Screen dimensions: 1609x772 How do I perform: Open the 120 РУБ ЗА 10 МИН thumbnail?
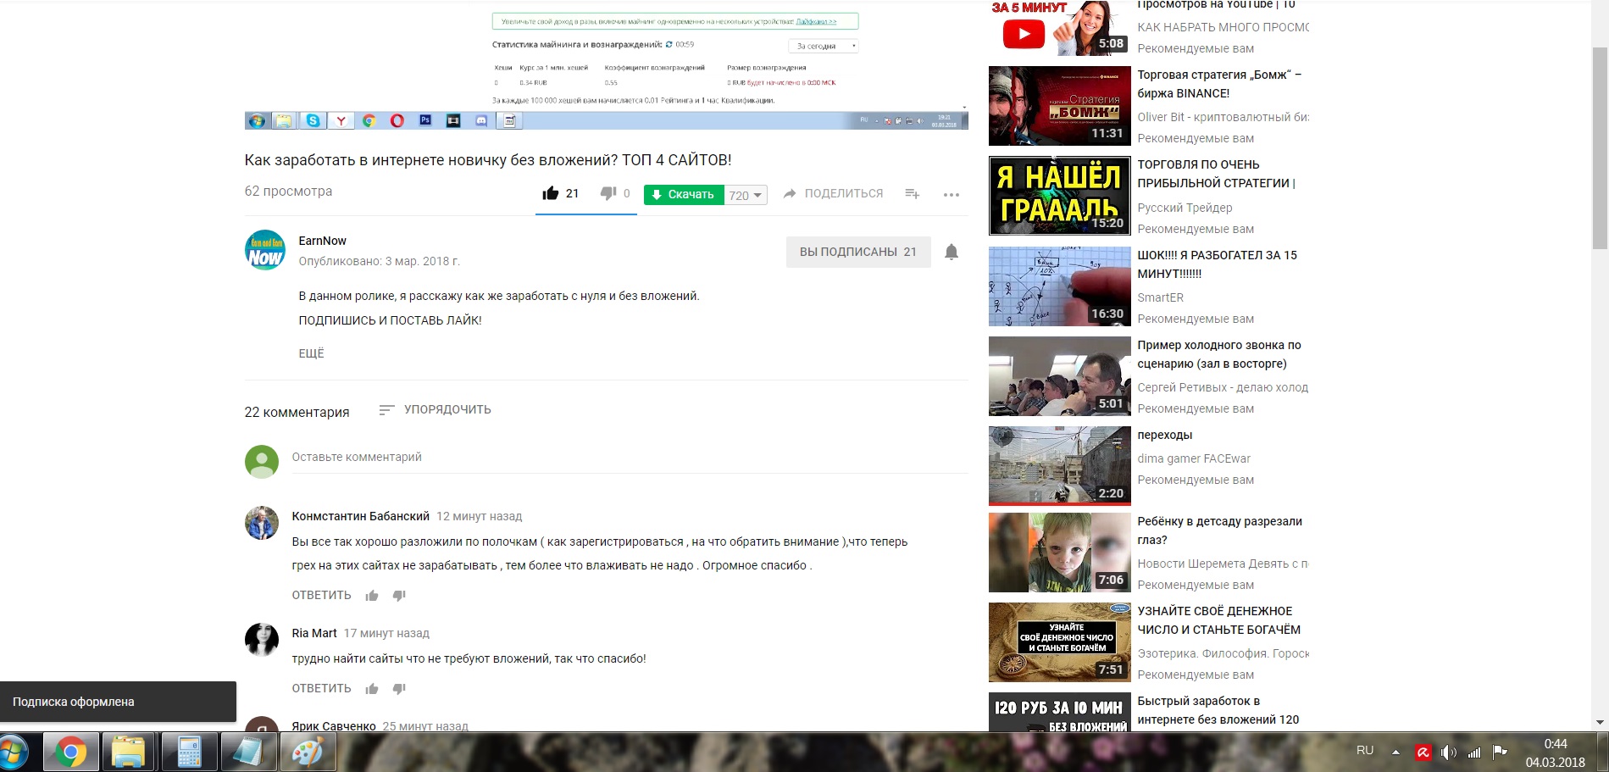tap(1060, 712)
